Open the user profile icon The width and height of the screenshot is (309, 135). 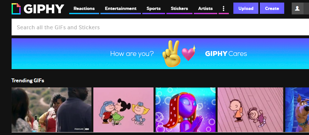click(297, 8)
